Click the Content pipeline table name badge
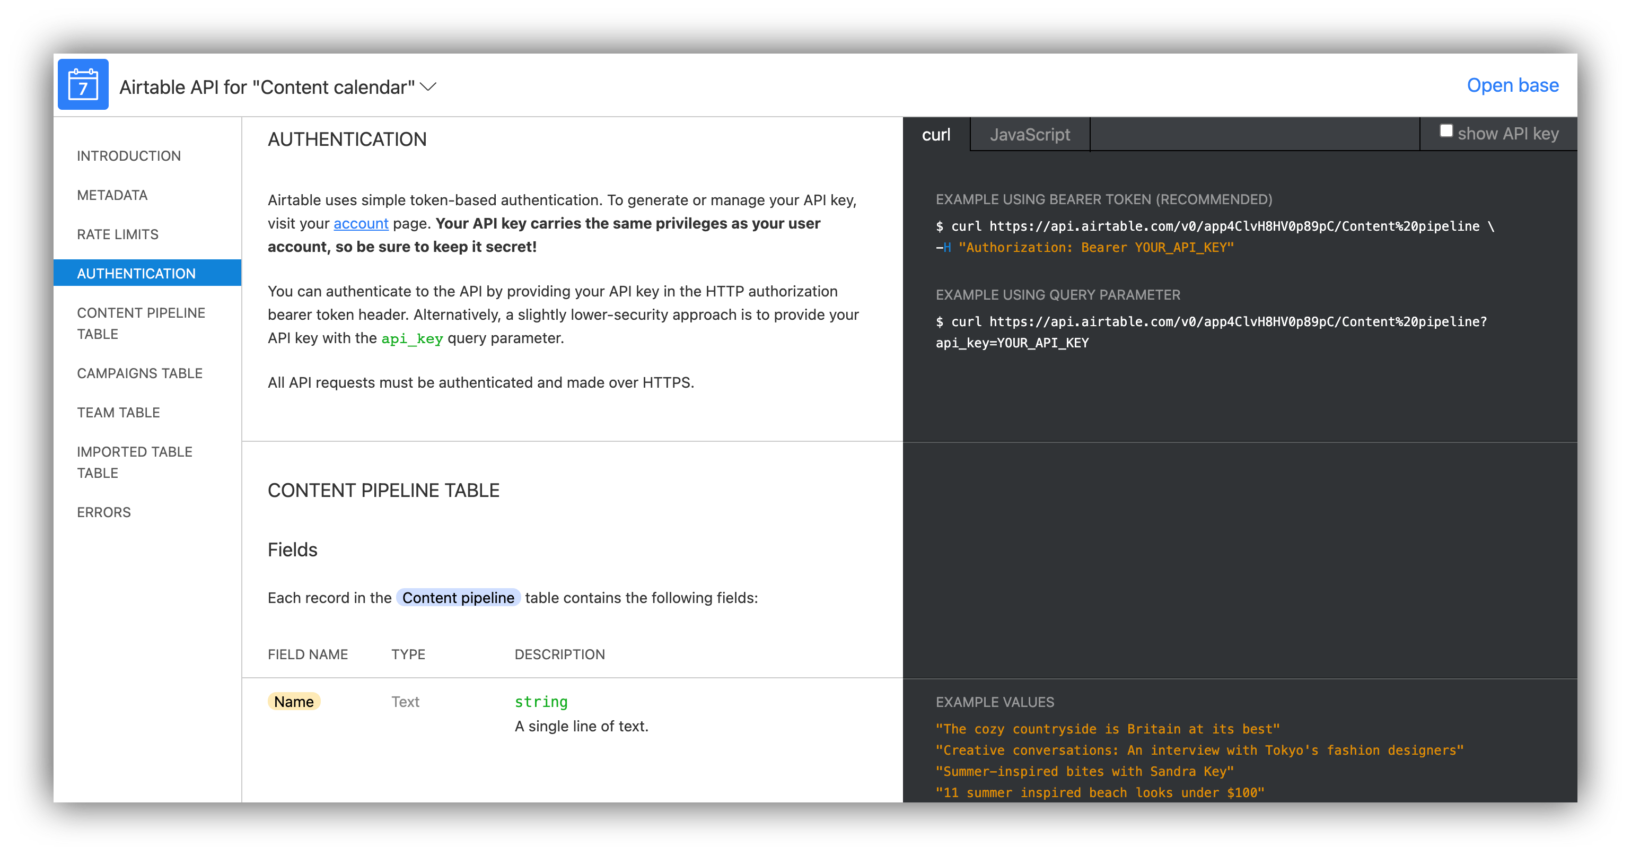Image resolution: width=1631 pixels, height=856 pixels. pyautogui.click(x=458, y=598)
